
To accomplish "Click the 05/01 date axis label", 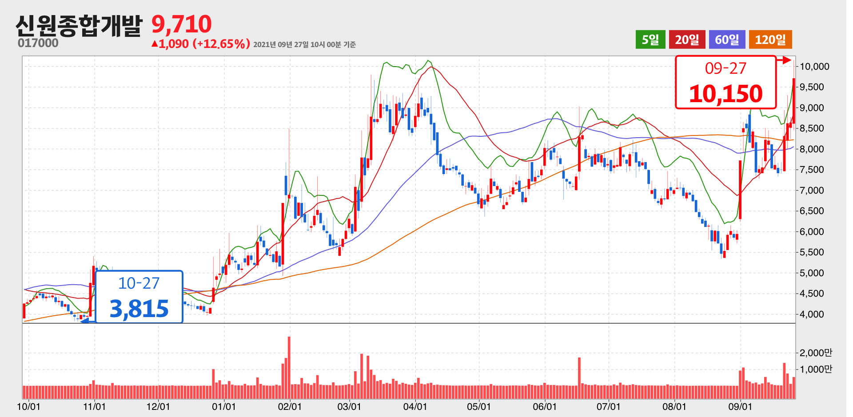I will tap(479, 407).
